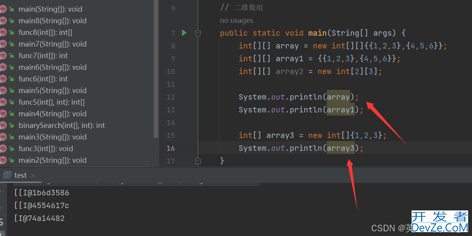Select main5(String[]): void method
Image resolution: width=472 pixels, height=236 pixels.
pyautogui.click(x=53, y=90)
